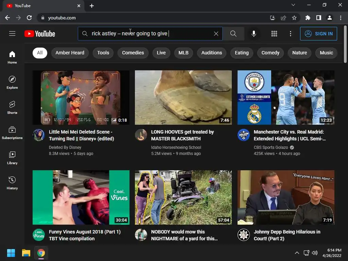Click Johnny Depp Being Hilarious title

[287, 235]
